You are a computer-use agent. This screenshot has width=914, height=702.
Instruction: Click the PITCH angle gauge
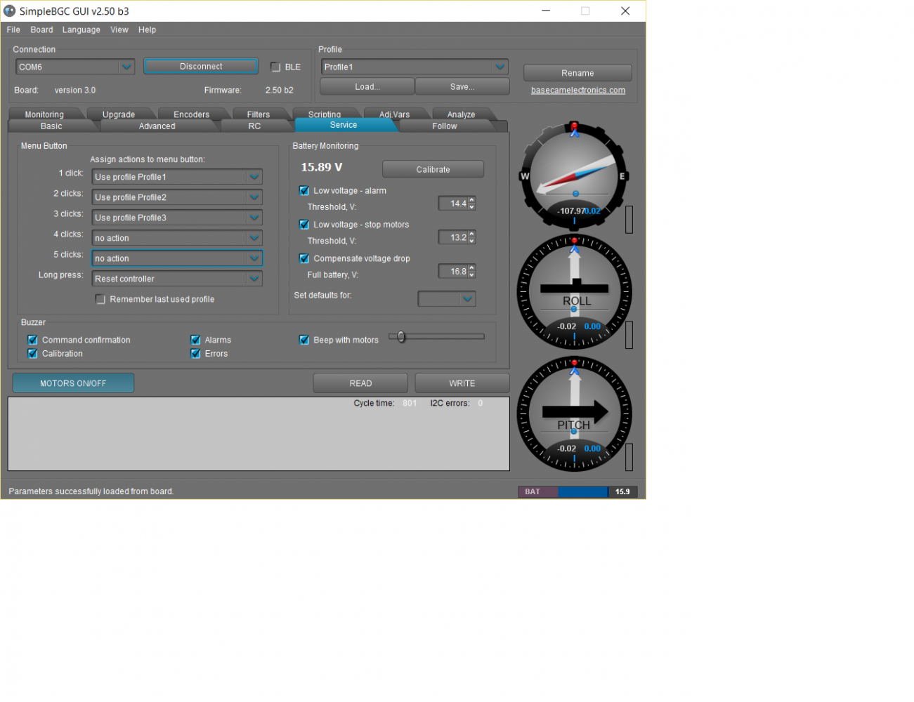coord(574,414)
